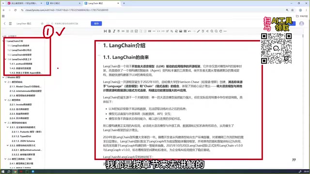
Task: Collapse the 1.4 LangChain outline node
Action: click(5, 59)
